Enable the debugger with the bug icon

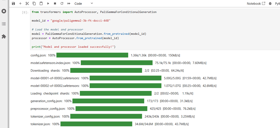[270, 3]
